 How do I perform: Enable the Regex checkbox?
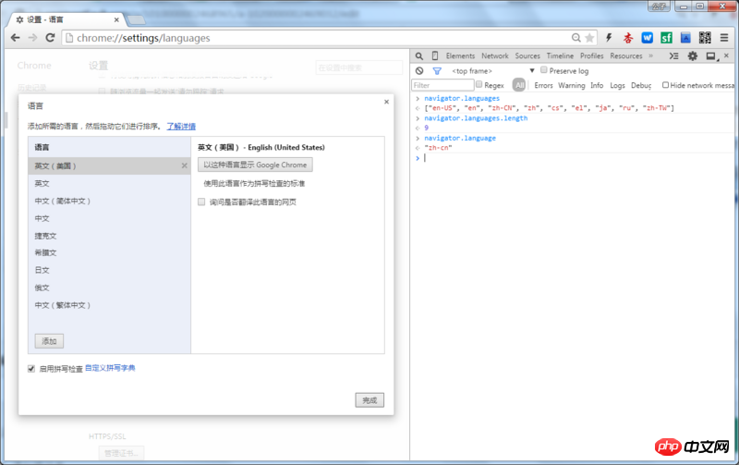pos(479,84)
